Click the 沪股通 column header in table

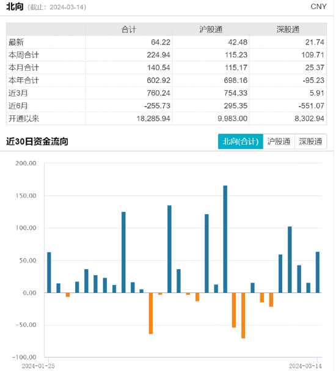pyautogui.click(x=211, y=29)
